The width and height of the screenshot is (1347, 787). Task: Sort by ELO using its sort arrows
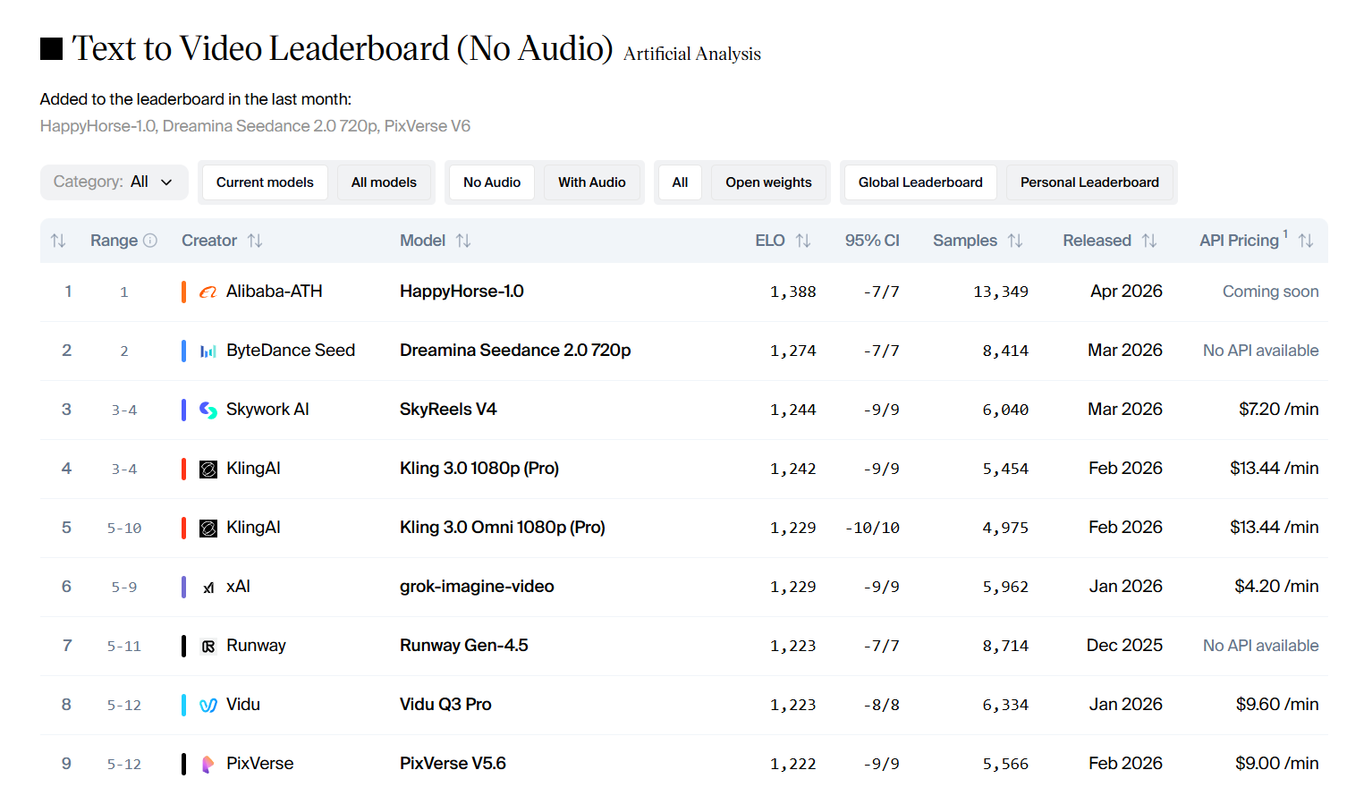pyautogui.click(x=803, y=241)
